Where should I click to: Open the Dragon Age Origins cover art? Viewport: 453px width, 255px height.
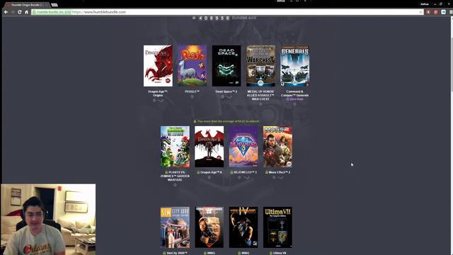[x=158, y=66]
